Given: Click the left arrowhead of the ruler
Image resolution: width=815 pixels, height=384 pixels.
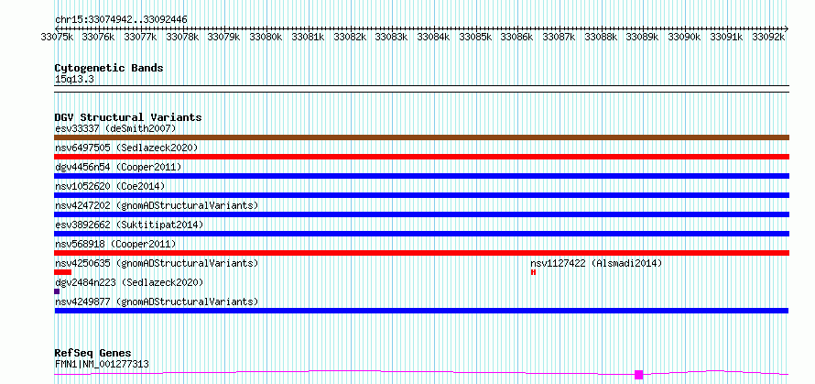Looking at the screenshot, I should tap(56, 28).
